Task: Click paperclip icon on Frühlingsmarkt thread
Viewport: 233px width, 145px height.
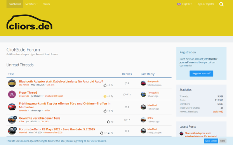Action: point(112,111)
